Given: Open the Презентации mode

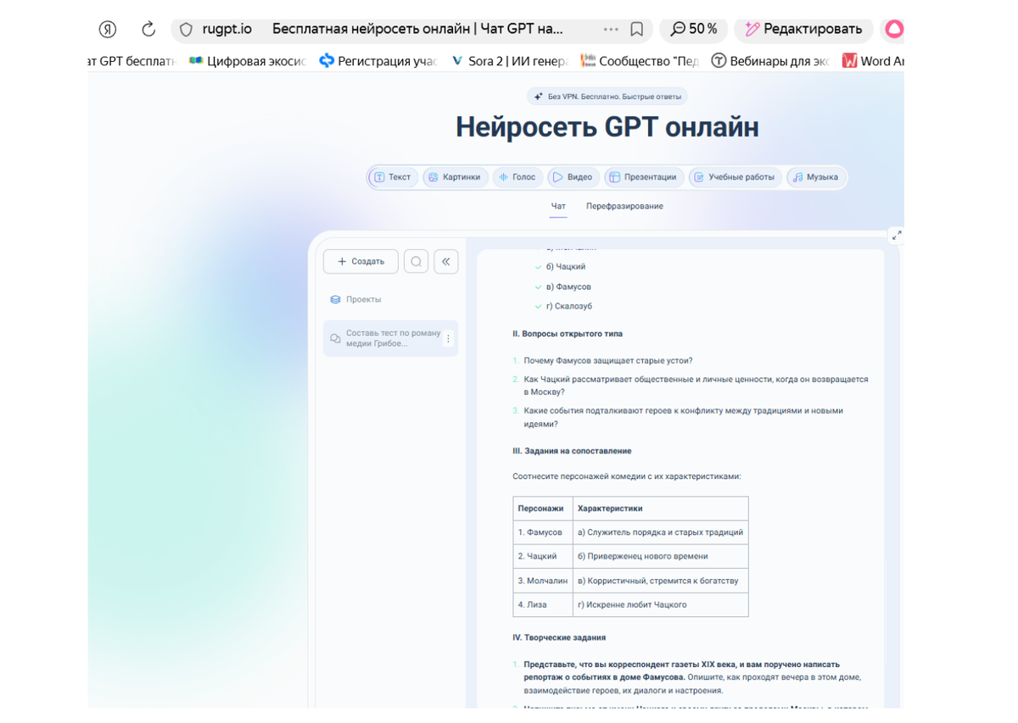Looking at the screenshot, I should [643, 177].
